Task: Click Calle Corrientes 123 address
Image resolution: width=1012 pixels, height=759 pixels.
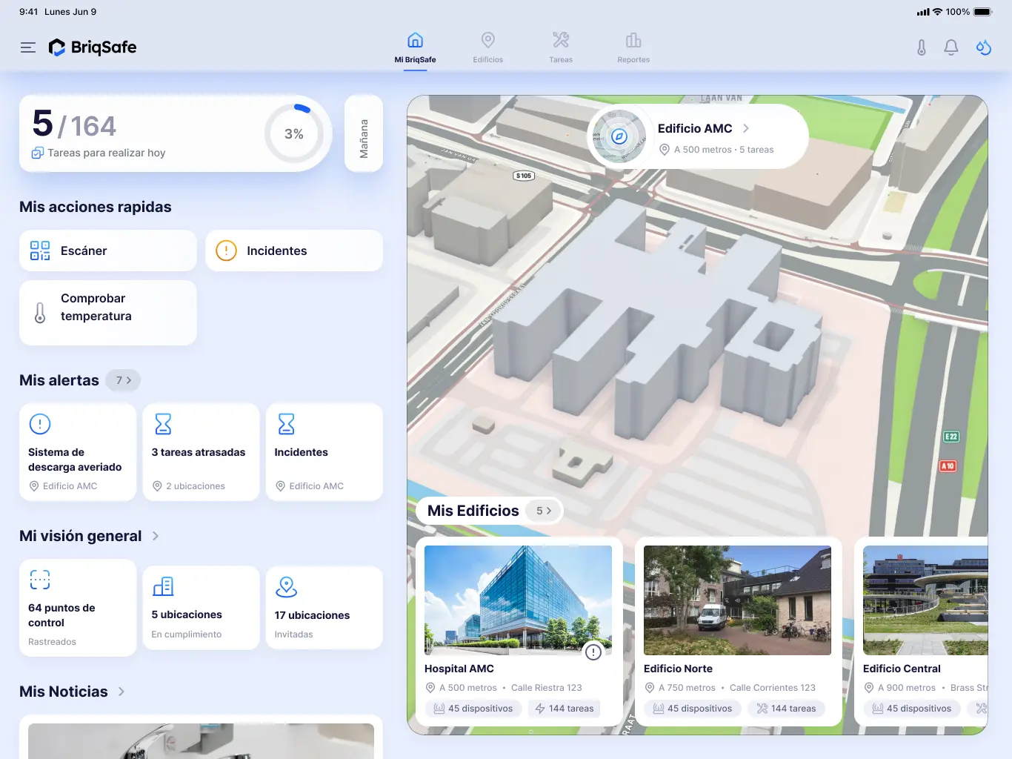Action: click(x=773, y=688)
